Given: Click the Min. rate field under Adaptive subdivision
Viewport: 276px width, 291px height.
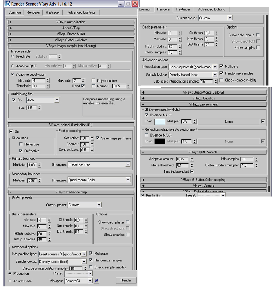Looking at the screenshot, I should [x=39, y=80].
